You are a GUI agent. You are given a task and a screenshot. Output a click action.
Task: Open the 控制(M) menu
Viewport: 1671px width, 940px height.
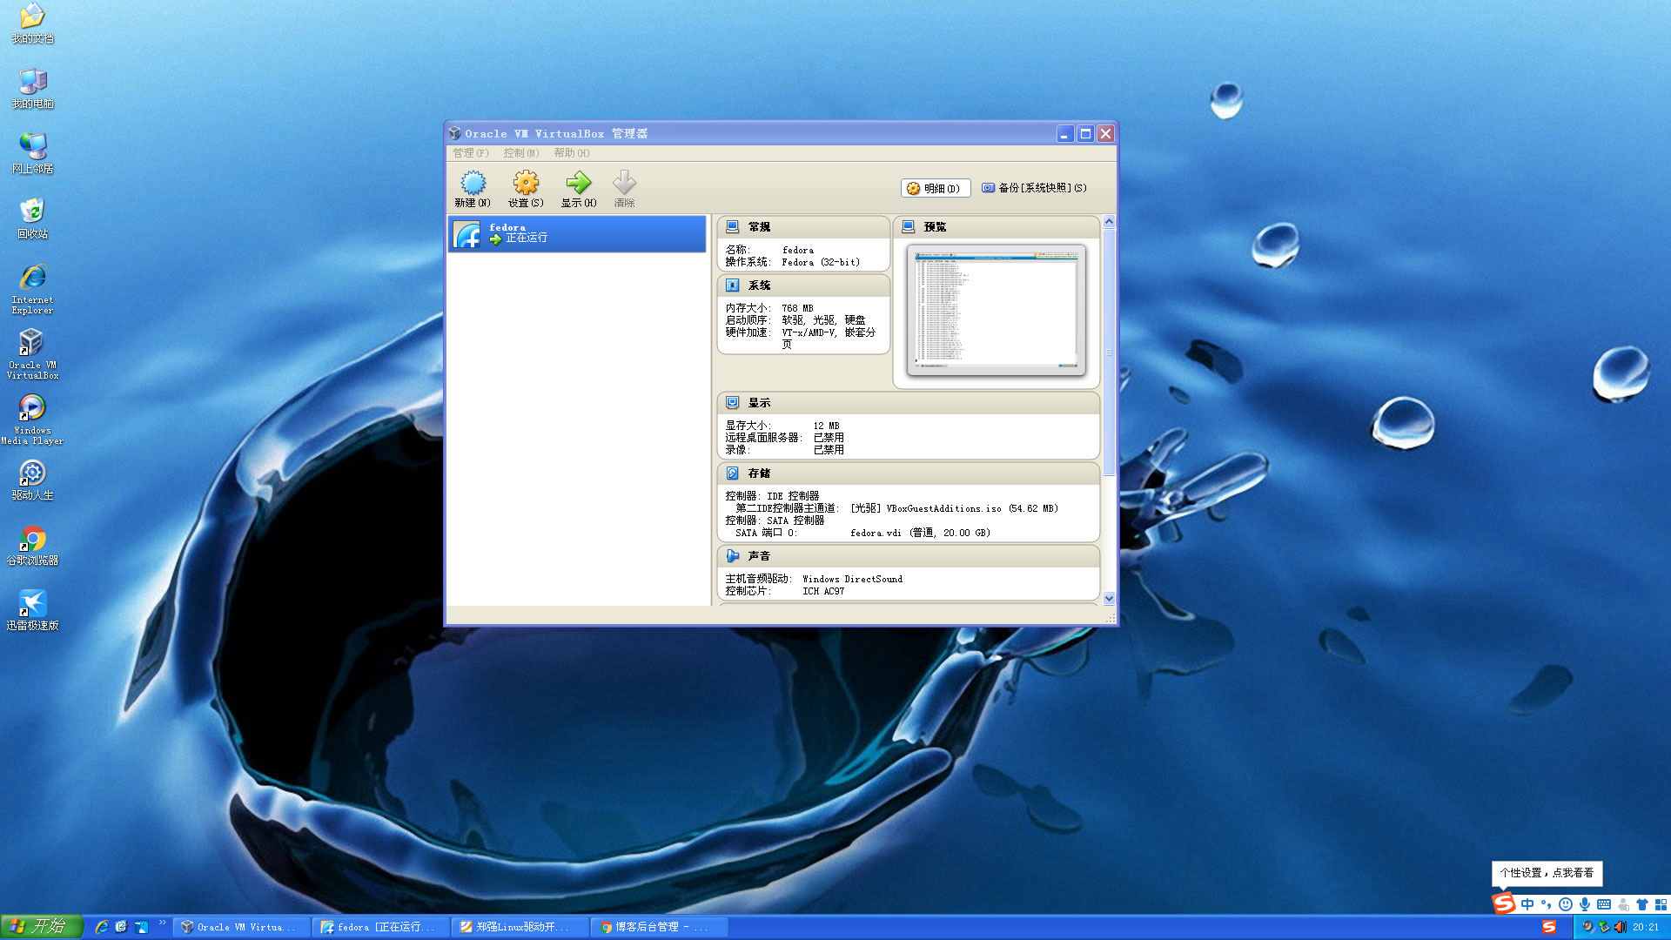[520, 153]
